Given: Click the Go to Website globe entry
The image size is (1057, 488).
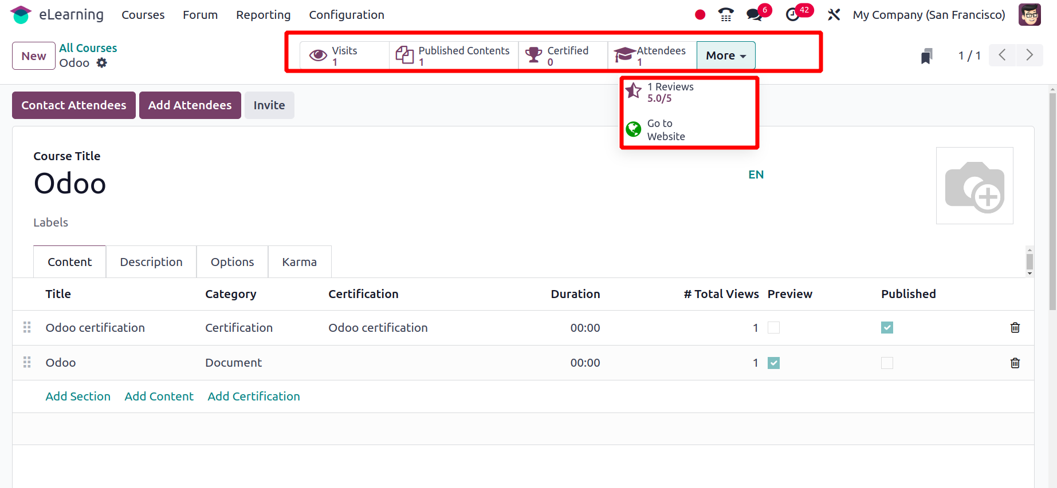Looking at the screenshot, I should click(689, 130).
